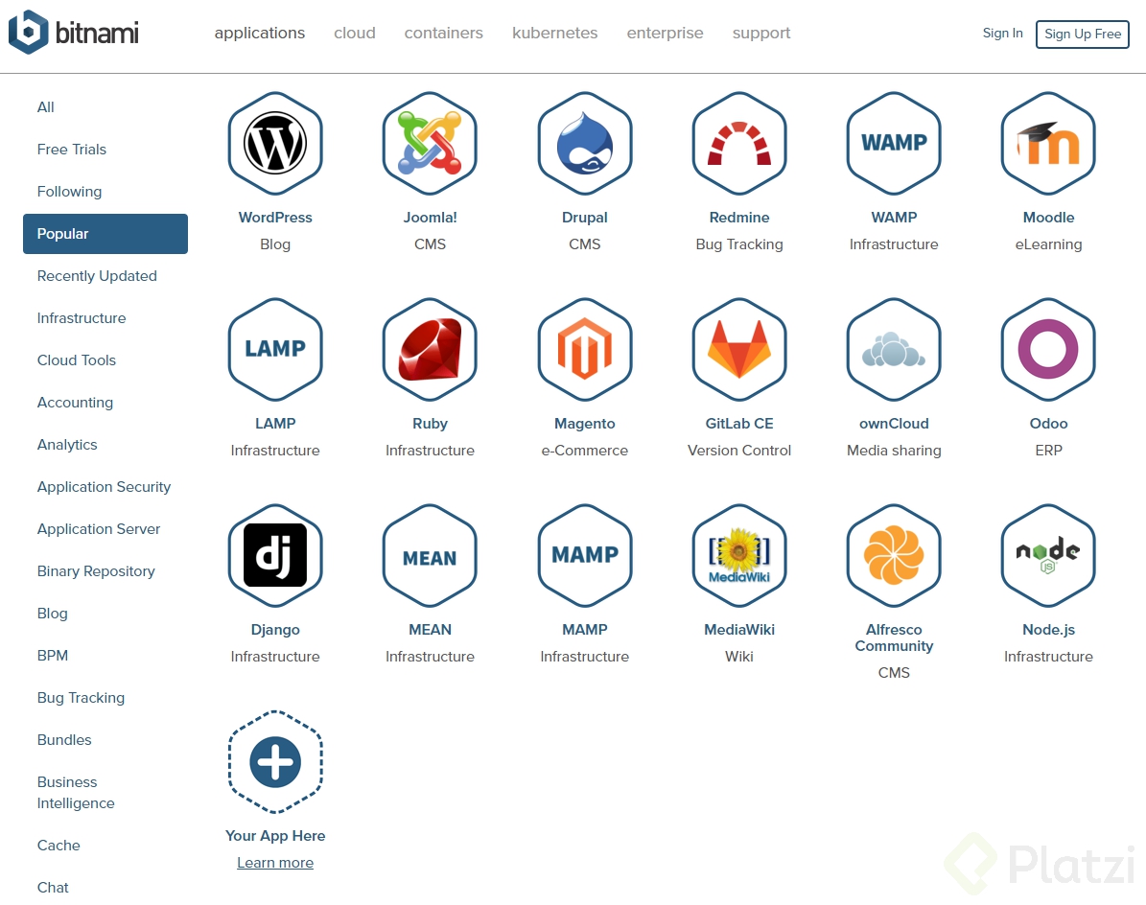Click the 'Version Control' label
The width and height of the screenshot is (1146, 905).
(739, 451)
